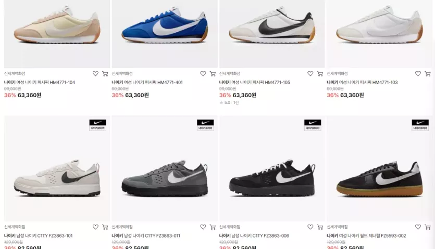The height and width of the screenshot is (249, 435).
Task: Add HM4771-104 to cart with cart icon
Action: point(105,74)
